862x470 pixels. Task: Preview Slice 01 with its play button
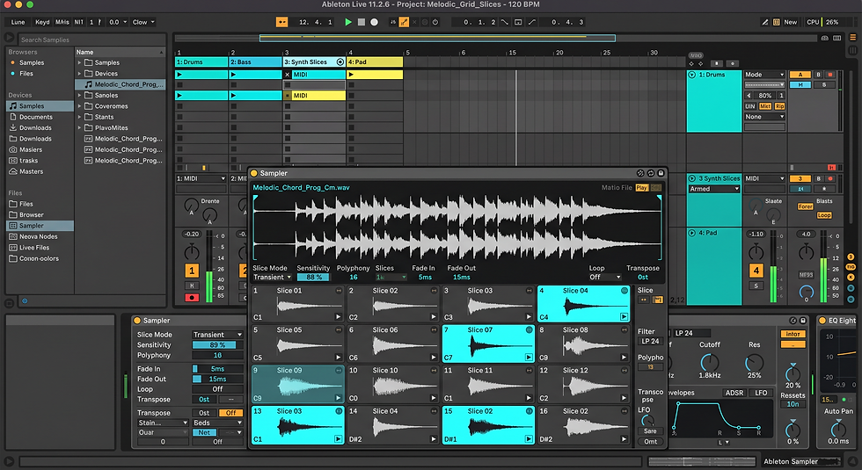point(338,317)
